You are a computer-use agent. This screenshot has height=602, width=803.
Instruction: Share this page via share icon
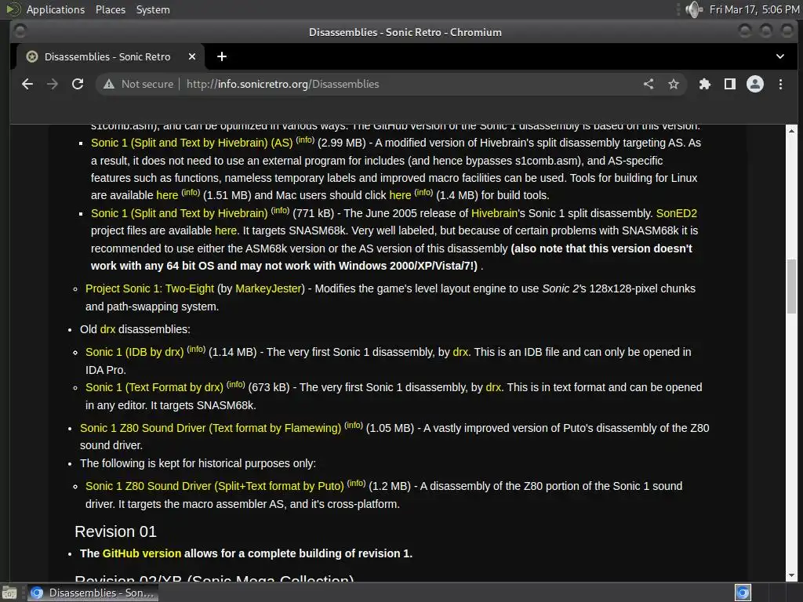(x=649, y=84)
